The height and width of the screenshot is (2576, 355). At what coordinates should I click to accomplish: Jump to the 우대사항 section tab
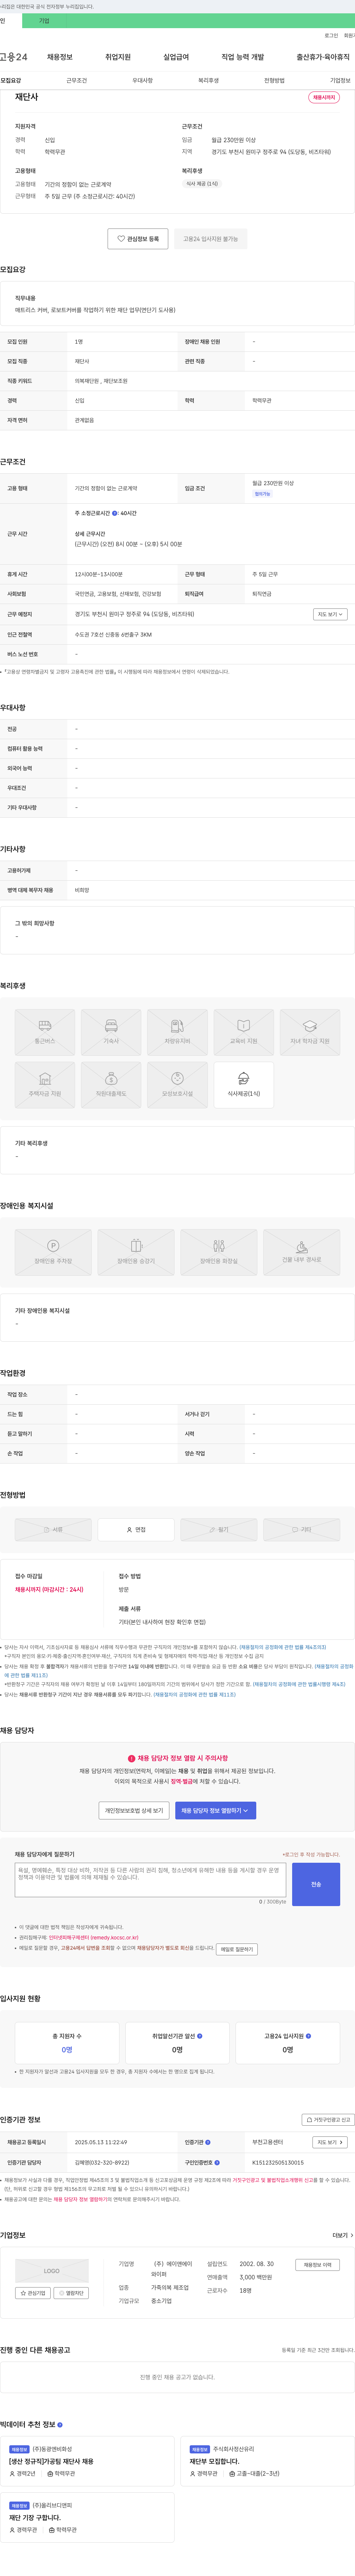(143, 80)
